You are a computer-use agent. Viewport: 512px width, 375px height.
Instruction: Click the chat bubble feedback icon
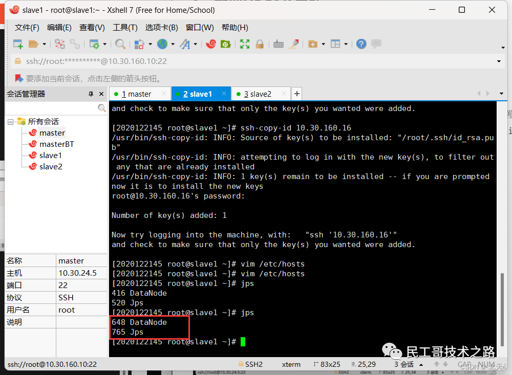(376, 44)
